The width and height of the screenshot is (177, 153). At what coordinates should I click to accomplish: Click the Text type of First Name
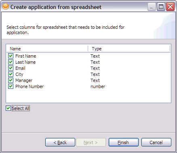click(95, 56)
